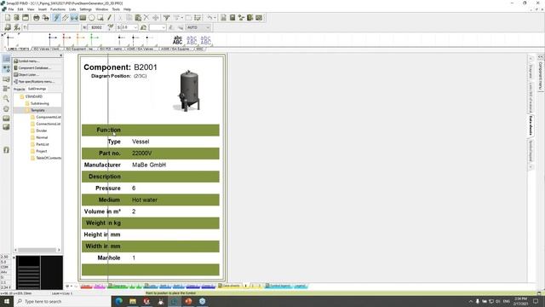Click the circle tool icon in toolbar
Screen dimensions: 545x307
coord(91,18)
